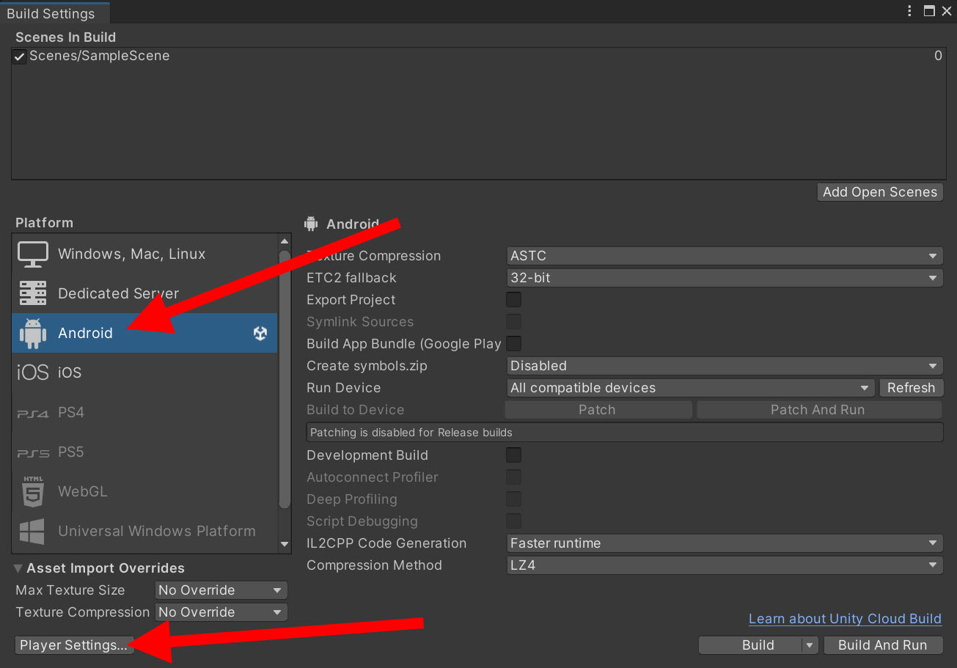Click the Patch button
The image size is (957, 668).
pyautogui.click(x=598, y=410)
